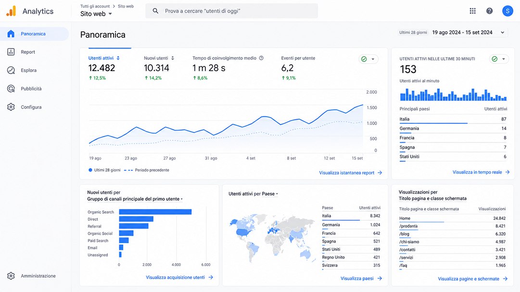
Task: Expand dropdown arrow on realtime card
Action: (x=504, y=59)
